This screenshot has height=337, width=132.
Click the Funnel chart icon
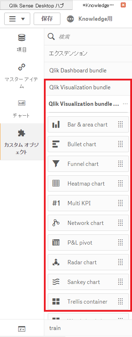pos(56,164)
